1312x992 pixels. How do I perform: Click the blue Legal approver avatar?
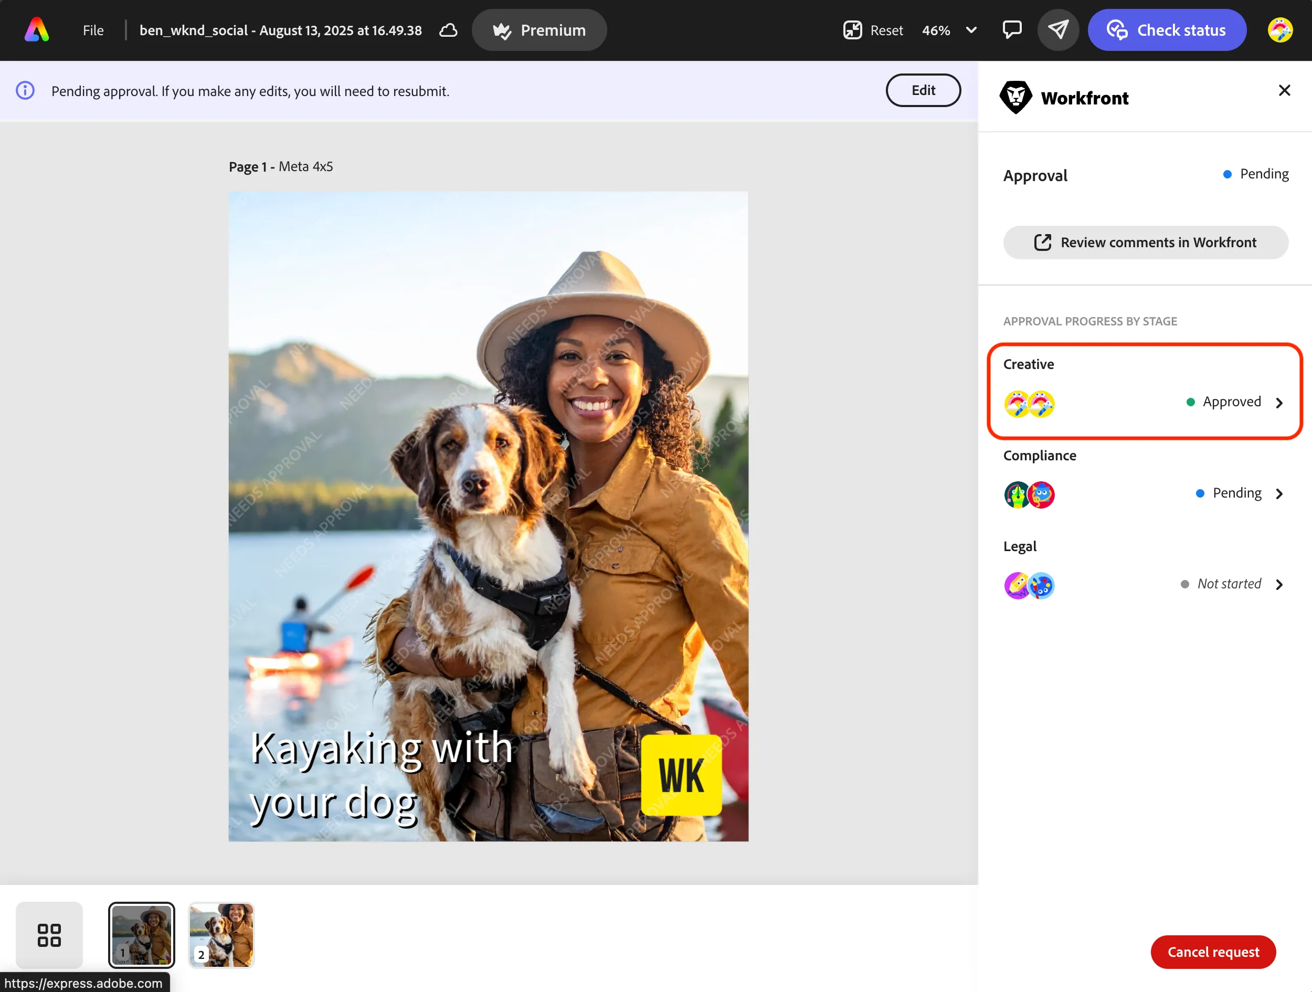click(x=1042, y=586)
